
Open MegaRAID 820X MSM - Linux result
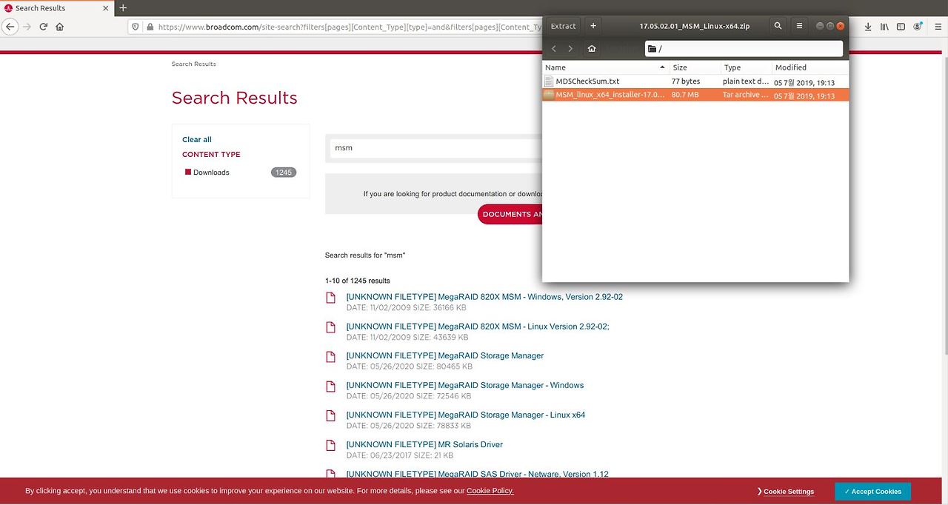pyautogui.click(x=478, y=327)
